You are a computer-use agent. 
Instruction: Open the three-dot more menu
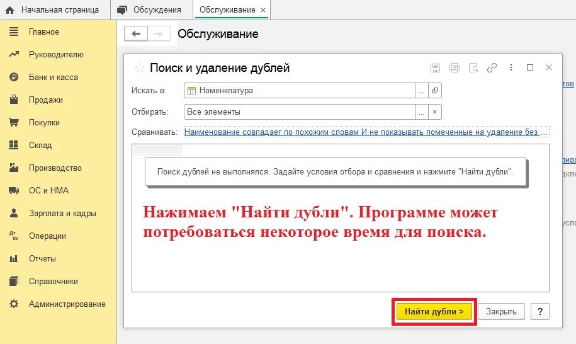point(511,67)
